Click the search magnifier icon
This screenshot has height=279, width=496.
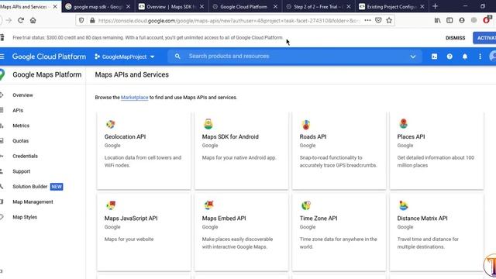[x=177, y=57]
